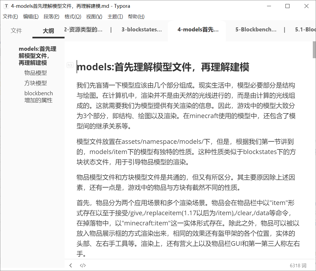Switch sidebar to 文件 tab
The image size is (316, 271).
[x=16, y=31]
